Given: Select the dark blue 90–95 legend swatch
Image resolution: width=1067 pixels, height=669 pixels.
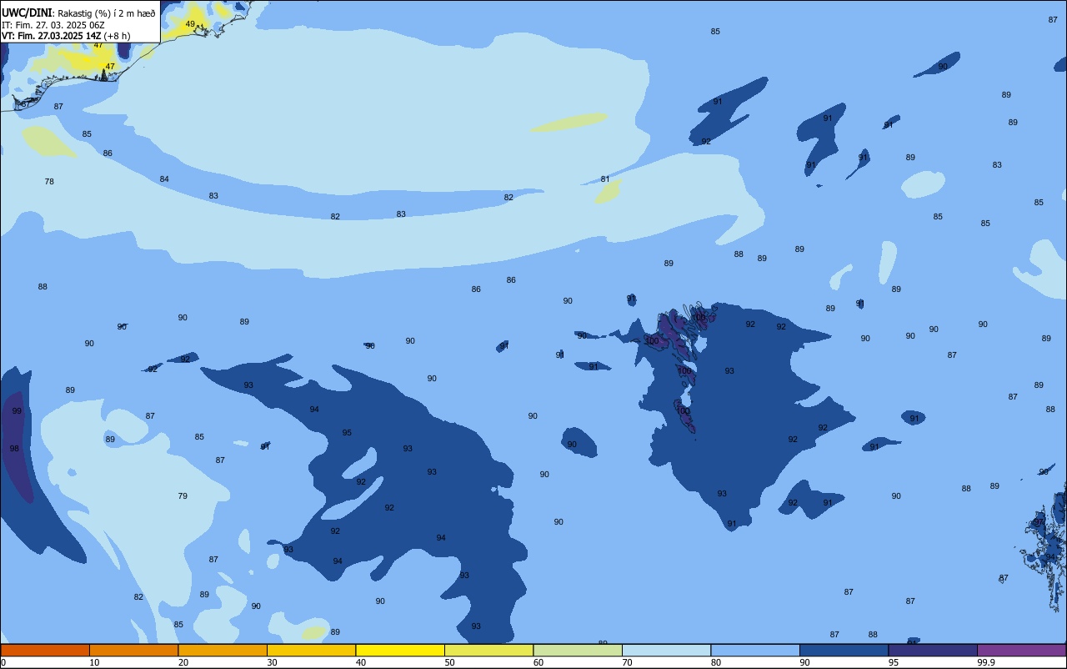Looking at the screenshot, I should click(x=844, y=650).
